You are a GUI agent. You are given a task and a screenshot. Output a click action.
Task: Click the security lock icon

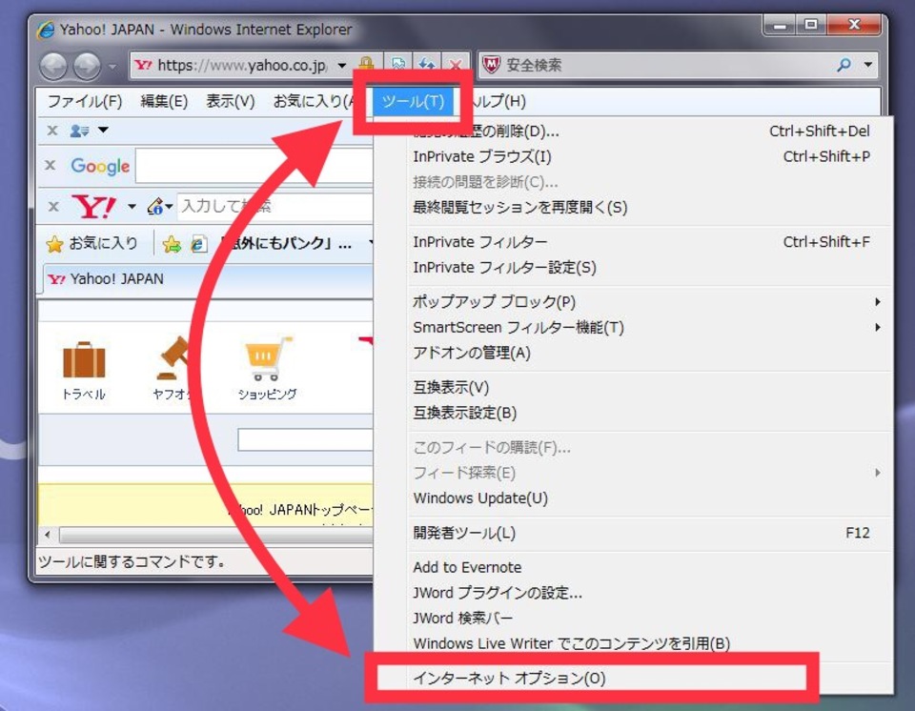[x=366, y=64]
